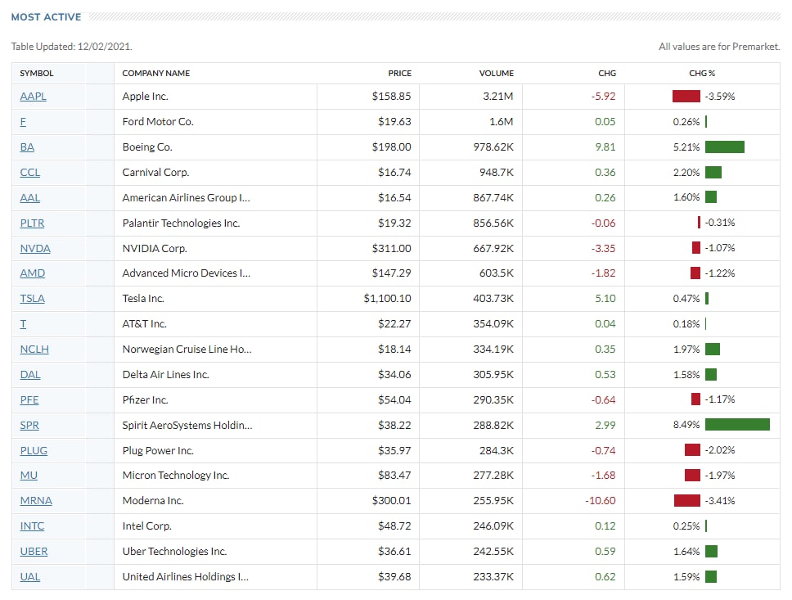Image resolution: width=792 pixels, height=600 pixels.
Task: Select 'Uber Technologies Inc.' company name
Action: click(174, 551)
